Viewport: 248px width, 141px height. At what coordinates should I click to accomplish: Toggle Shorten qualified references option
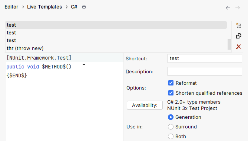[x=171, y=93]
